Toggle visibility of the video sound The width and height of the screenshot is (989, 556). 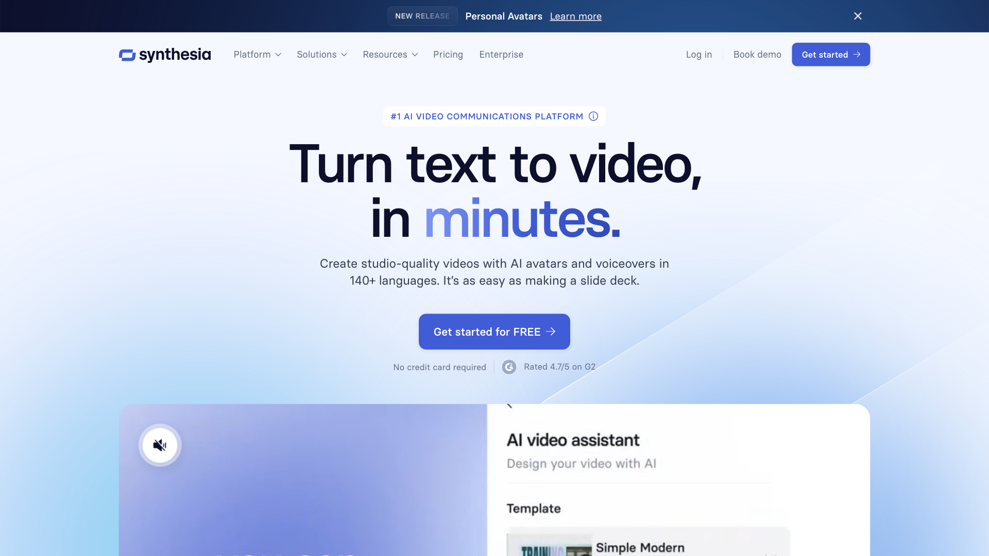coord(159,445)
